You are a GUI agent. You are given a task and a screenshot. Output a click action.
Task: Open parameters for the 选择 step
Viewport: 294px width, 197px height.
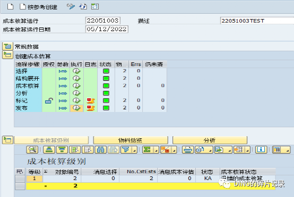coord(63,71)
